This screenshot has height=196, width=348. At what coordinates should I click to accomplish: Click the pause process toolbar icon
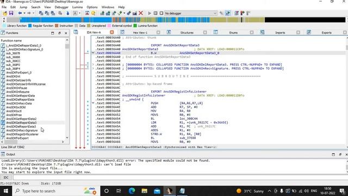pos(156,13)
